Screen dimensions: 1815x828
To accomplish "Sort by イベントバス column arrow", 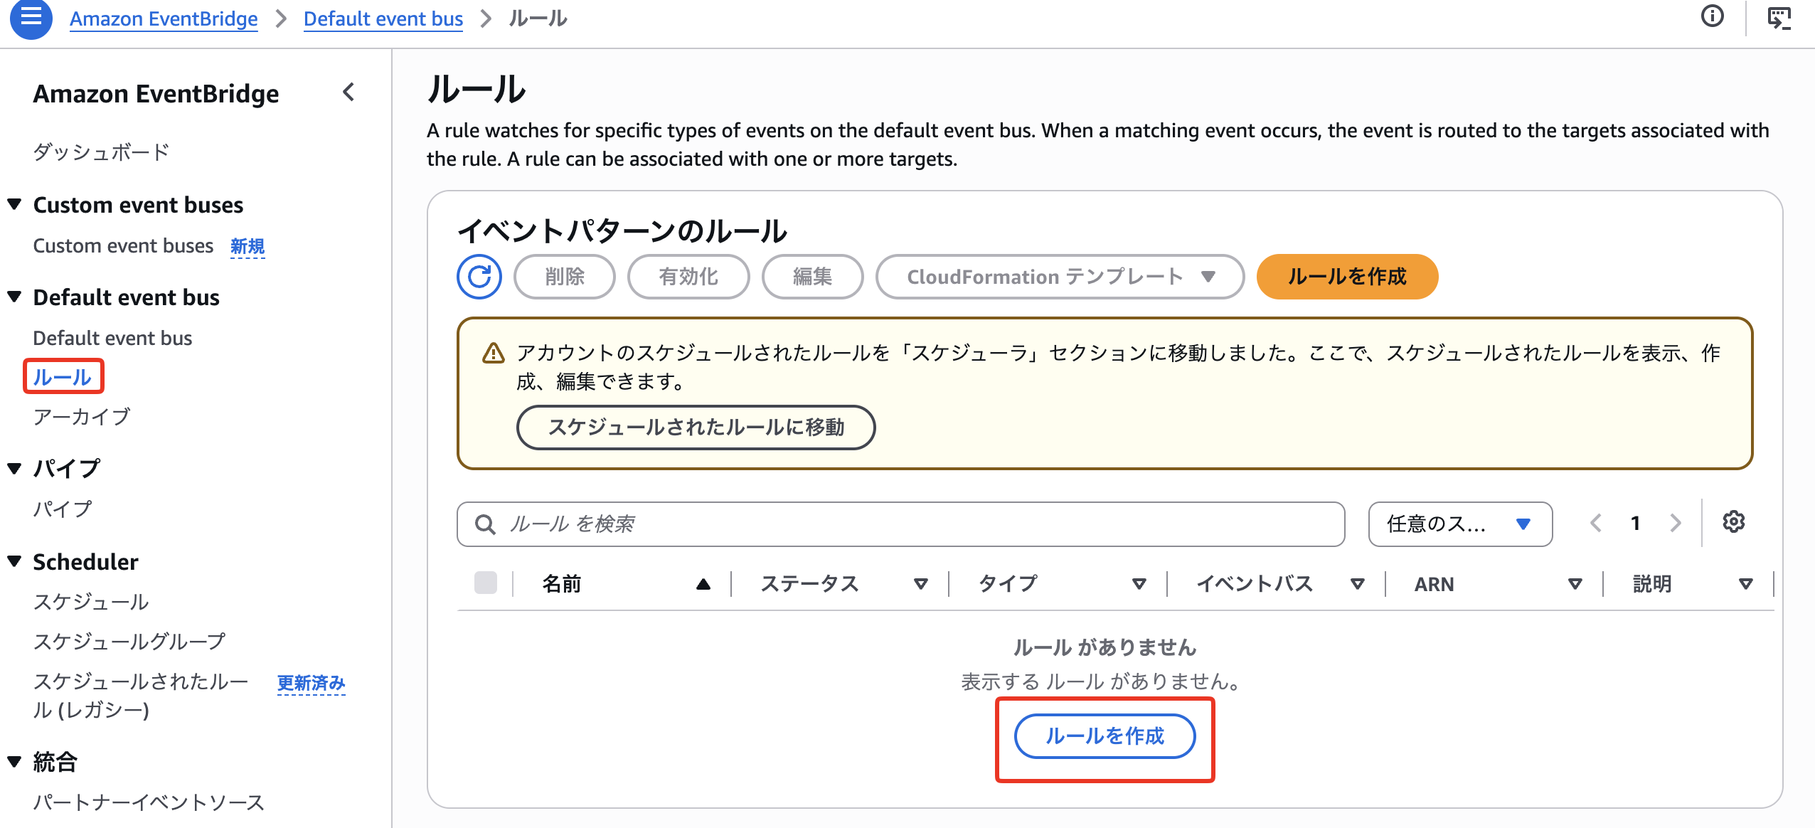I will [1358, 584].
